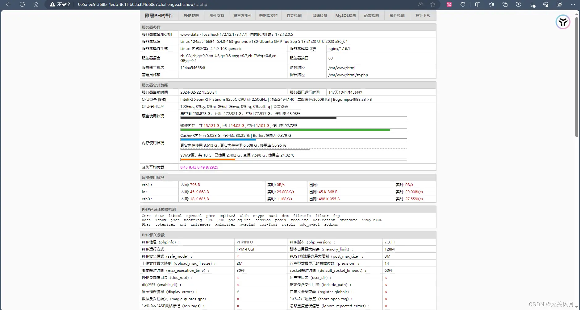Select the uptime value 147天10小时45分钟
The image size is (580, 310).
coord(345,92)
